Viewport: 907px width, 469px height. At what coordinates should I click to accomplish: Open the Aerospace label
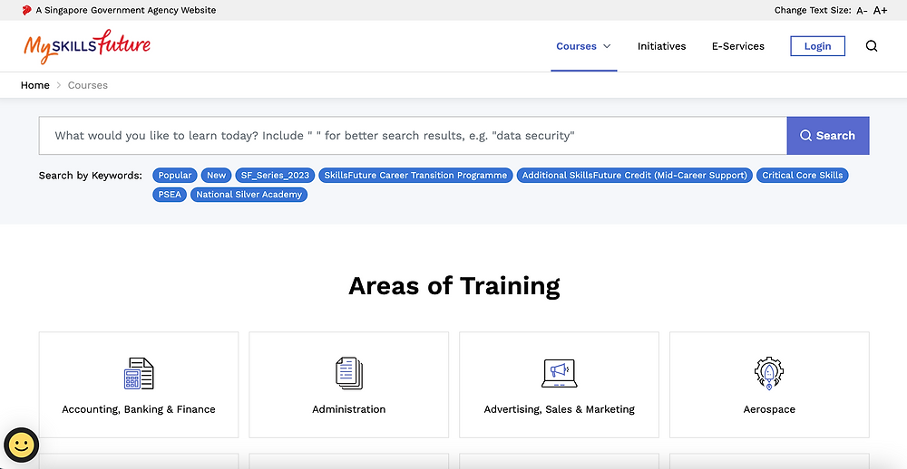[769, 409]
